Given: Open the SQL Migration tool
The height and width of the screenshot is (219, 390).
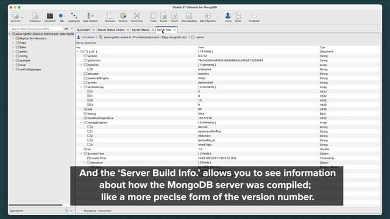Looking at the screenshot, I should (x=208, y=17).
